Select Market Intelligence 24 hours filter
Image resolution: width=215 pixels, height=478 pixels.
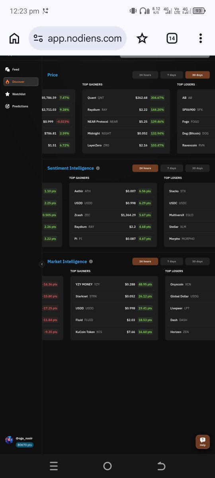[x=145, y=261]
